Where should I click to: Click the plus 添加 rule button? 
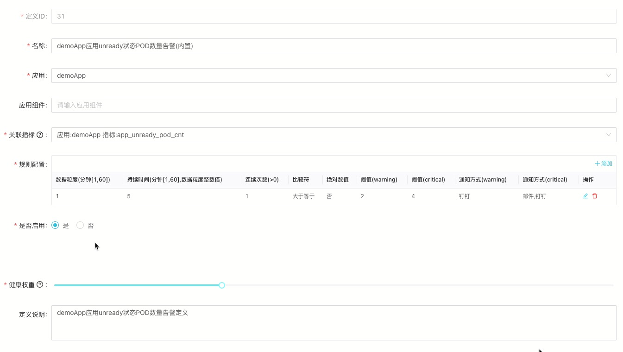click(604, 163)
